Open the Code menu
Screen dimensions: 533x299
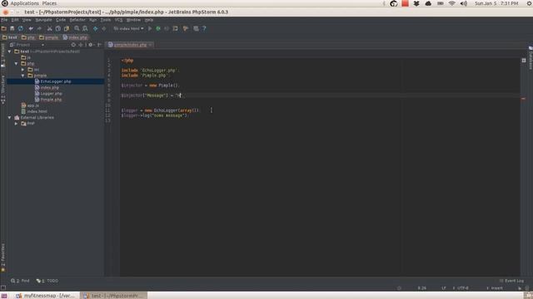point(61,20)
